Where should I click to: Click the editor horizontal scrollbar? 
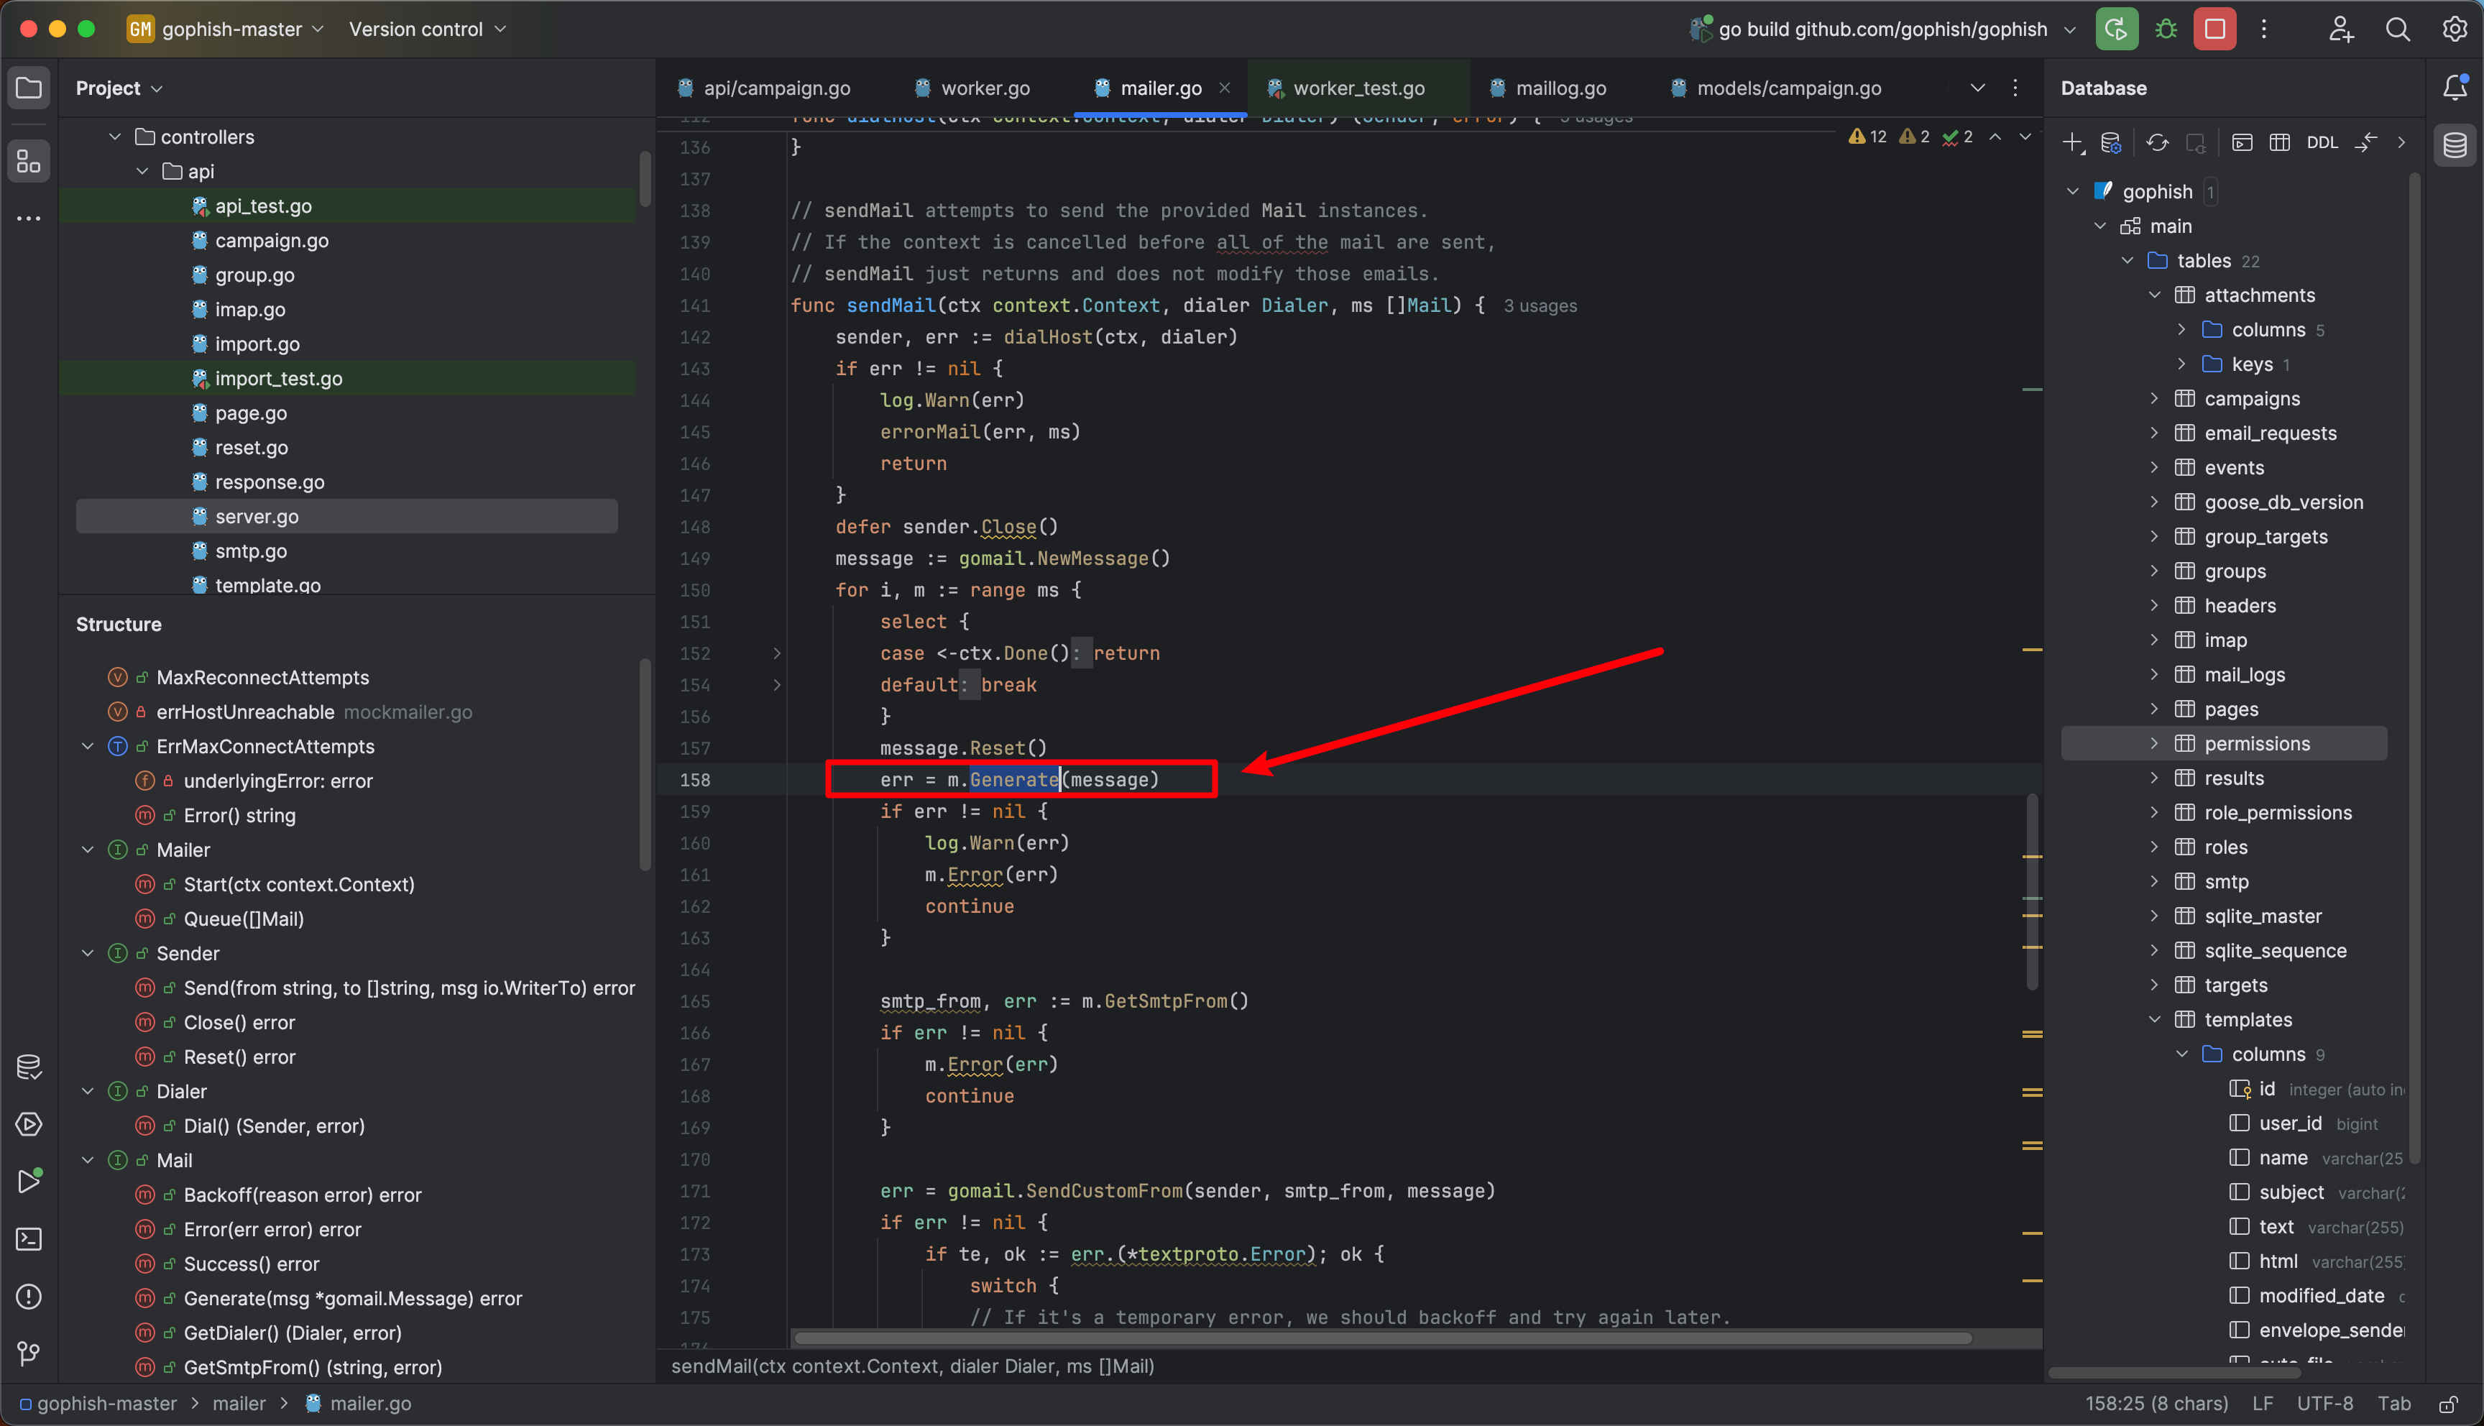(x=1381, y=1338)
